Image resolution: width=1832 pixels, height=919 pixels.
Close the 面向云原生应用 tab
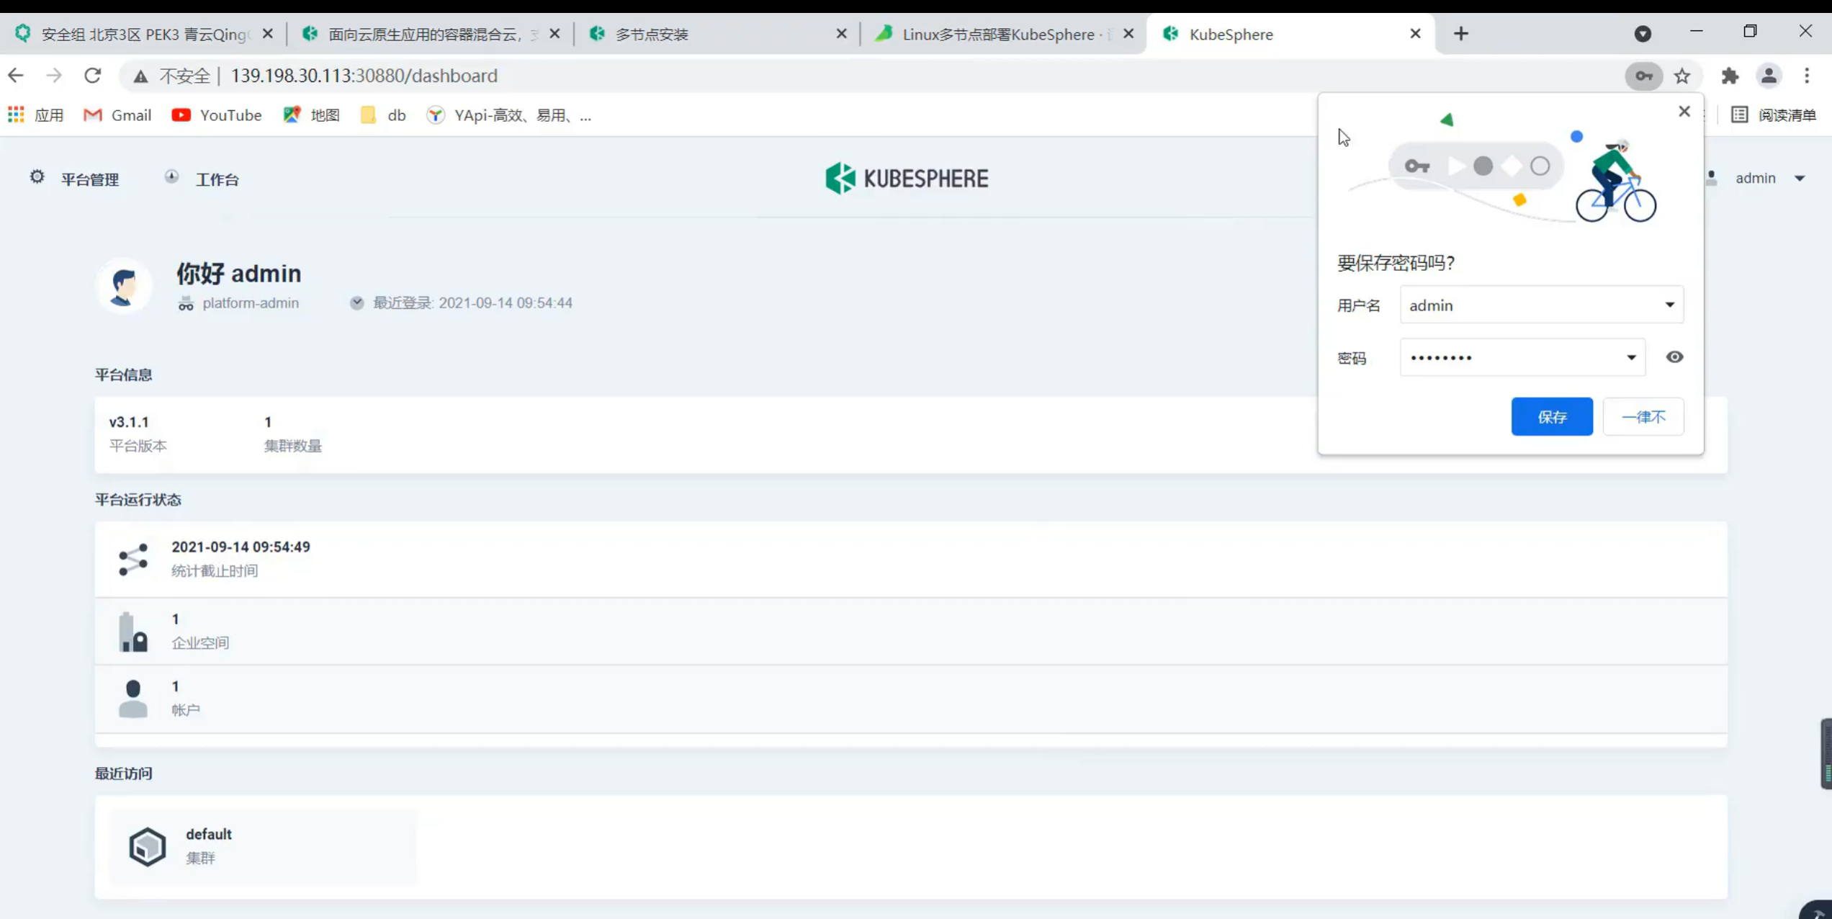554,34
